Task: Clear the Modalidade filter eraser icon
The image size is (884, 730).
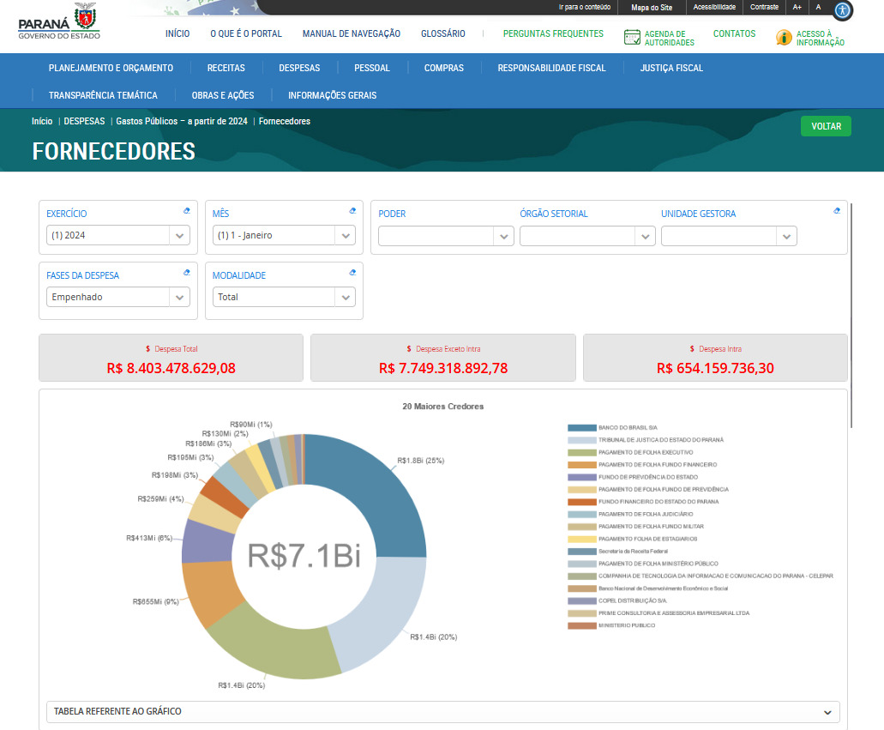Action: 352,273
